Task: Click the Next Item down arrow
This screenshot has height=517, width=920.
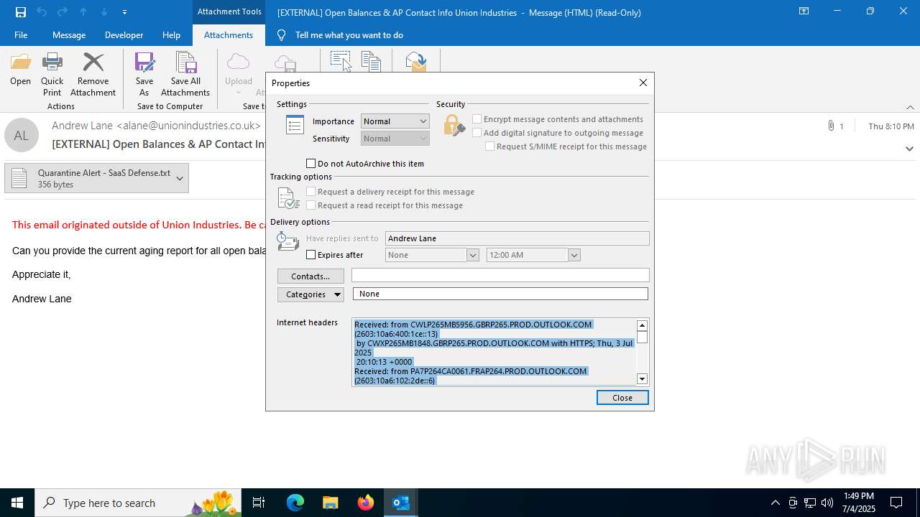Action: pyautogui.click(x=104, y=12)
